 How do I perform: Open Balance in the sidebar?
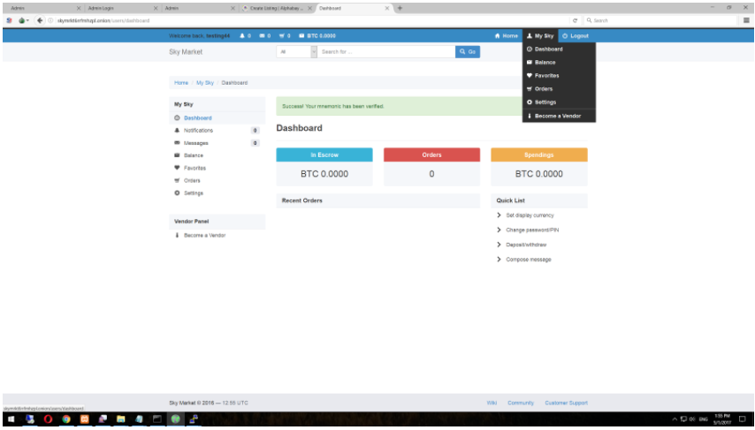(x=217, y=155)
